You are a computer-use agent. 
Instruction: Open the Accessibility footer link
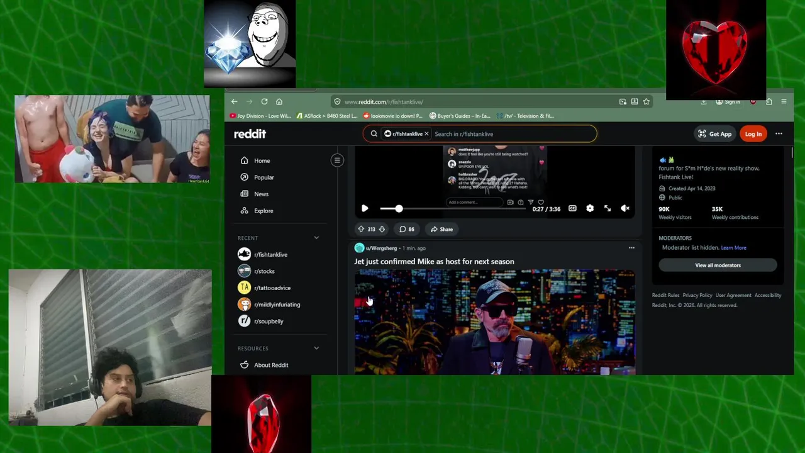(x=768, y=295)
